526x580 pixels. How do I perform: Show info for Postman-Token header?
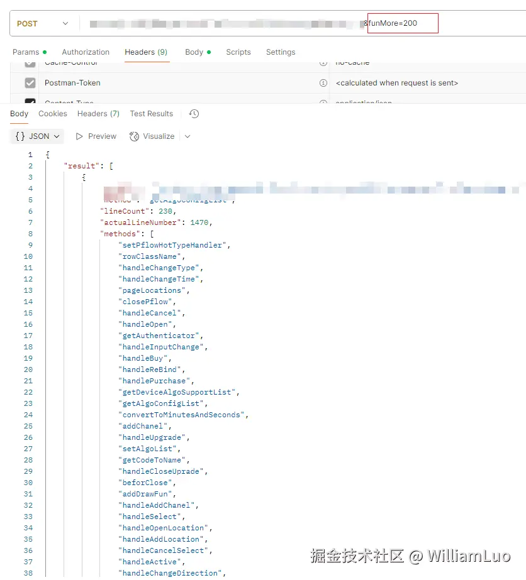pos(323,83)
